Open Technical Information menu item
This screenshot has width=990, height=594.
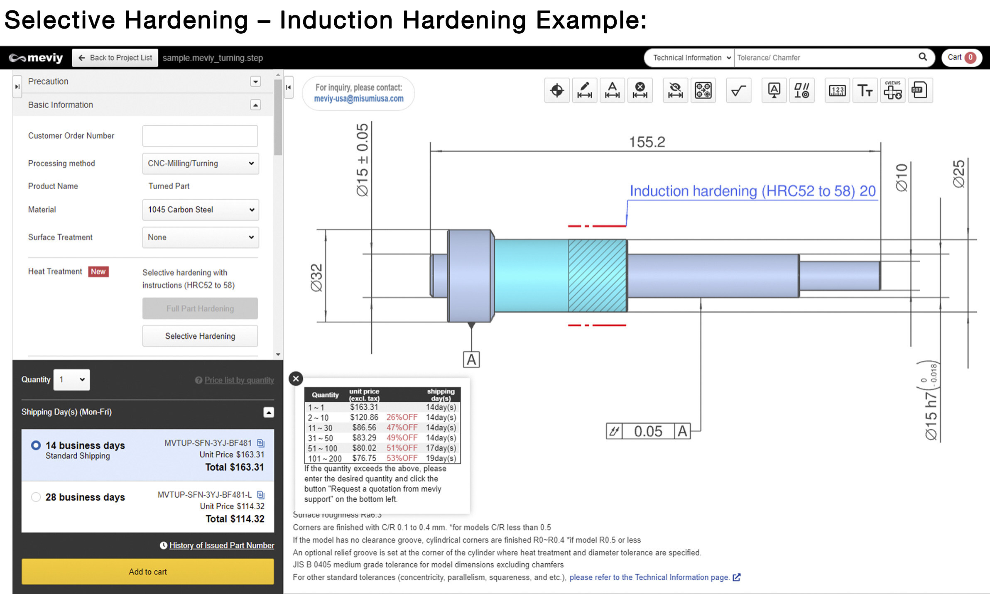click(x=689, y=57)
